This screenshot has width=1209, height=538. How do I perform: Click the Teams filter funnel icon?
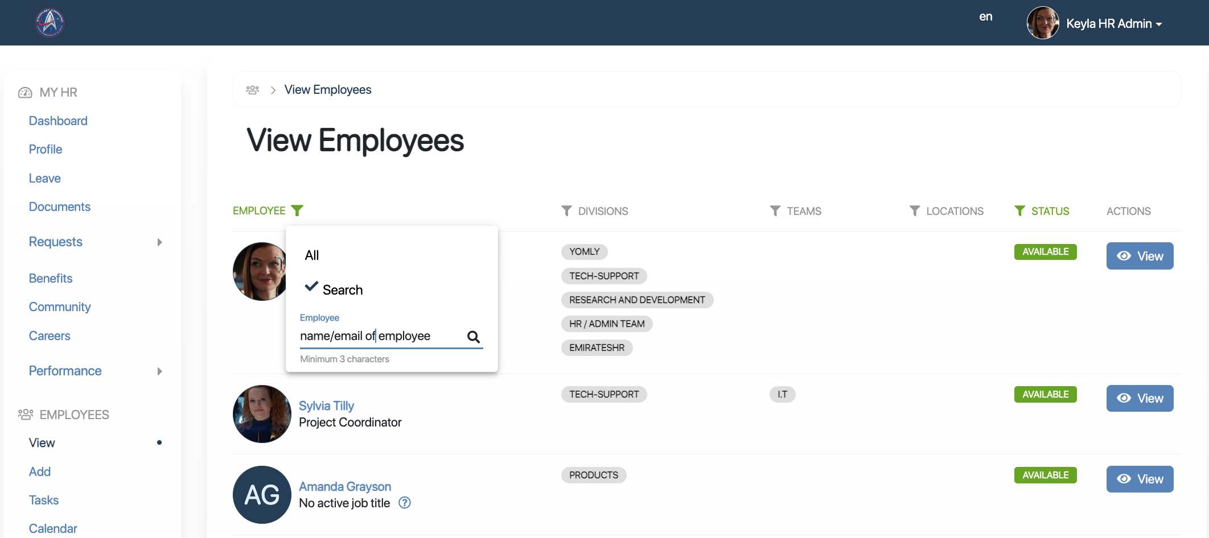[775, 211]
